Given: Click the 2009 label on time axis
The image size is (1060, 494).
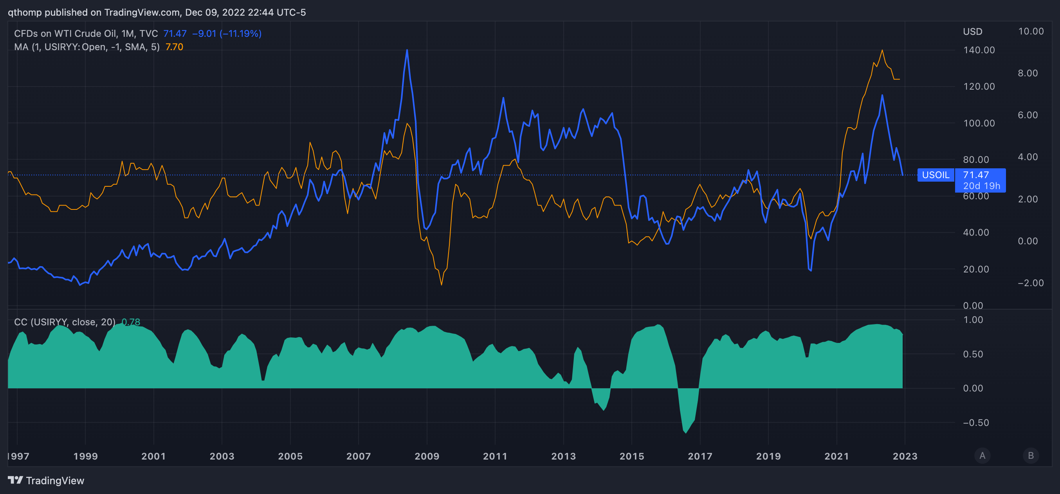Looking at the screenshot, I should (427, 456).
